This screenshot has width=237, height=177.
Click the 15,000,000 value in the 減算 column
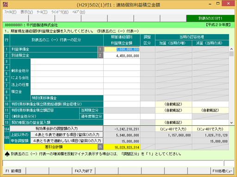[219, 142]
